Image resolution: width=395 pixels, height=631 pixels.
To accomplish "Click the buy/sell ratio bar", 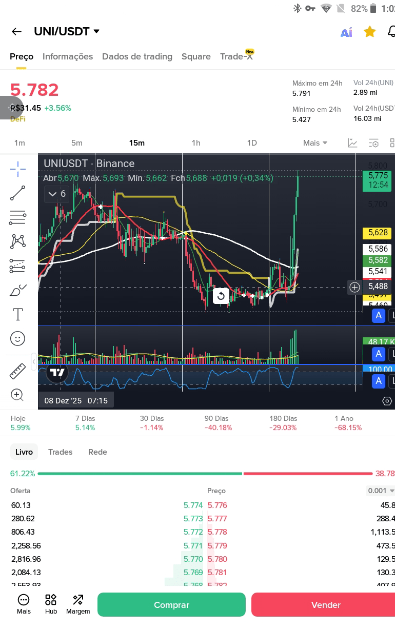I will (205, 474).
